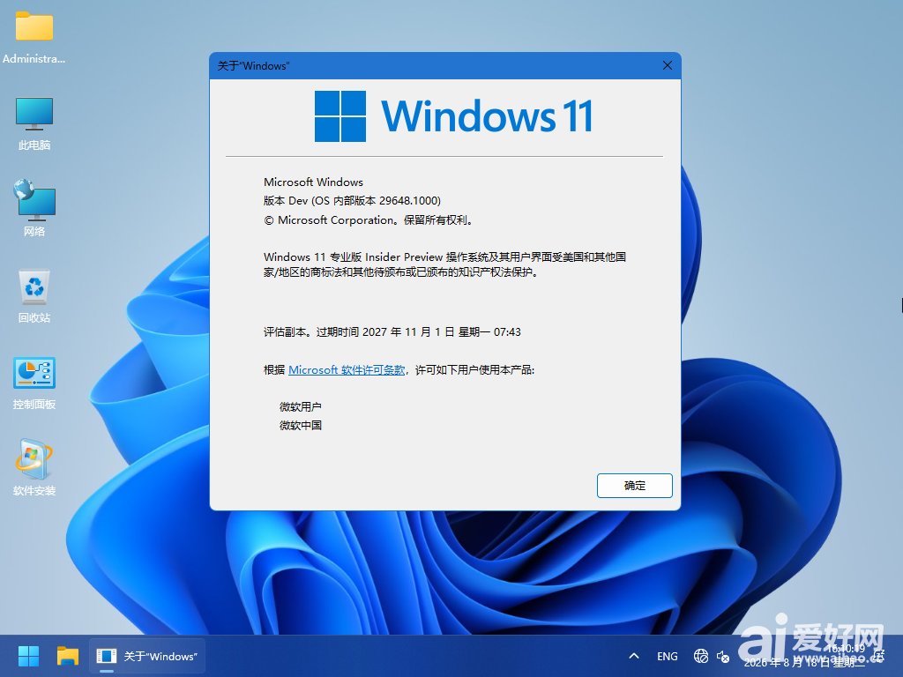Open File Explorer from the taskbar
The image size is (903, 677).
(x=68, y=656)
